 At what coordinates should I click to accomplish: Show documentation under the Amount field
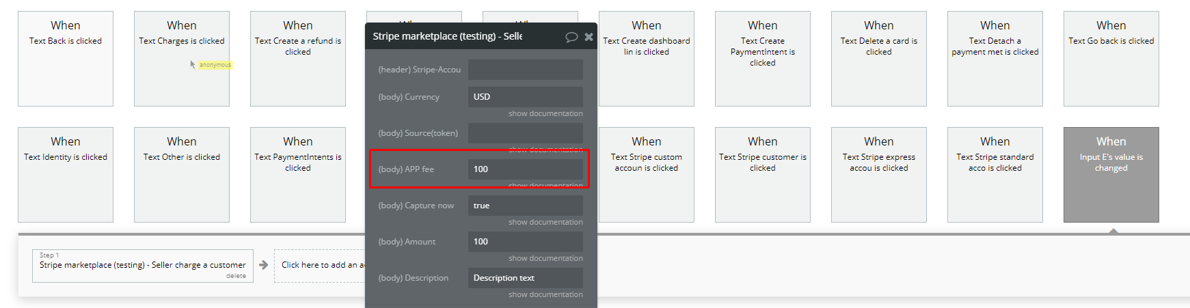[545, 259]
